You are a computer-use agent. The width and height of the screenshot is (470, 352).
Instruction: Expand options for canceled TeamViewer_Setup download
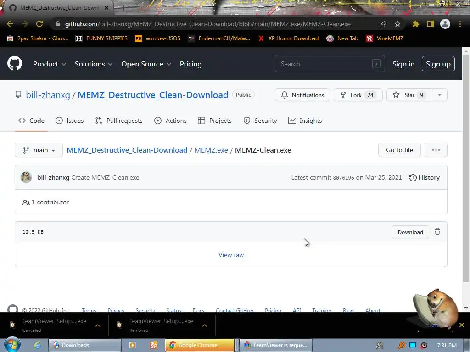pos(98,325)
